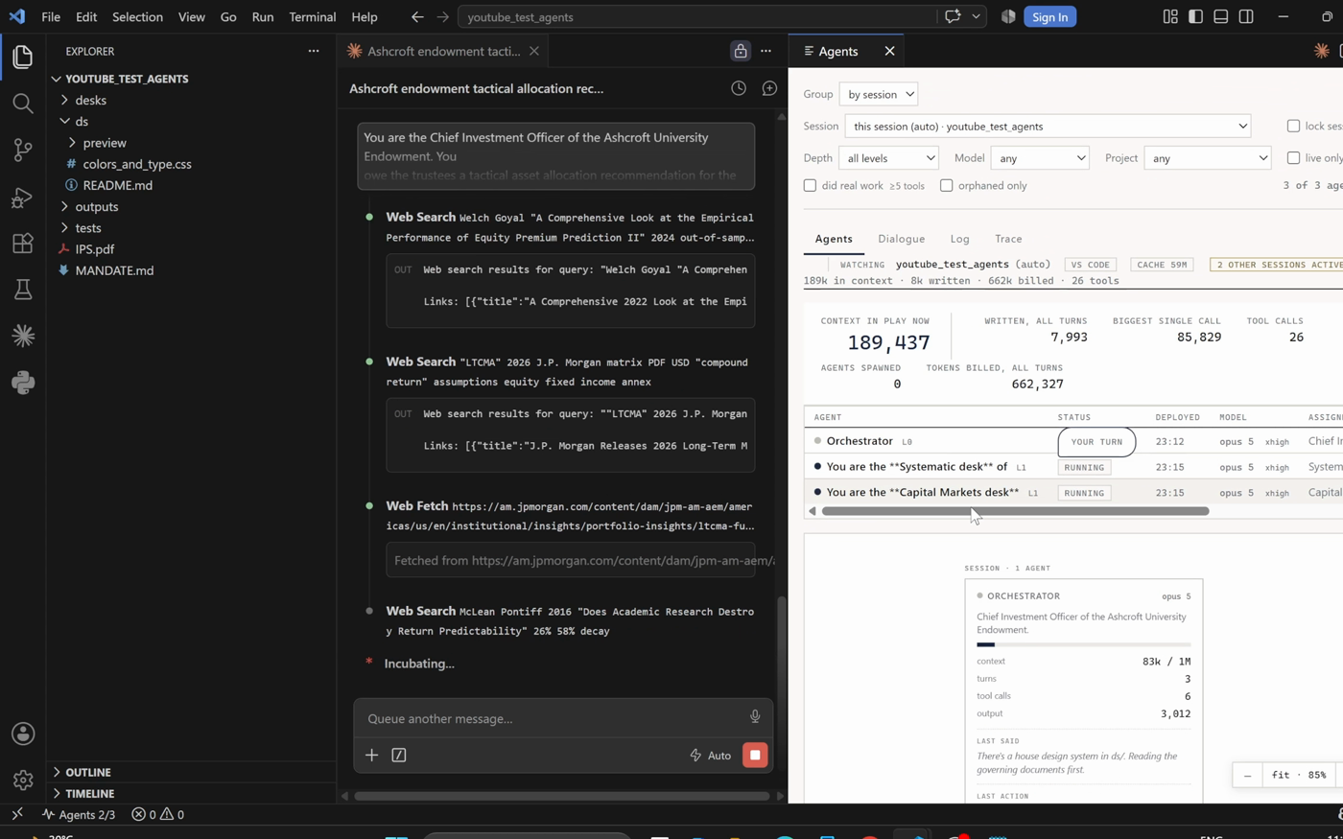Click the fit 85% zoom control
The image size is (1343, 839).
point(1298,775)
